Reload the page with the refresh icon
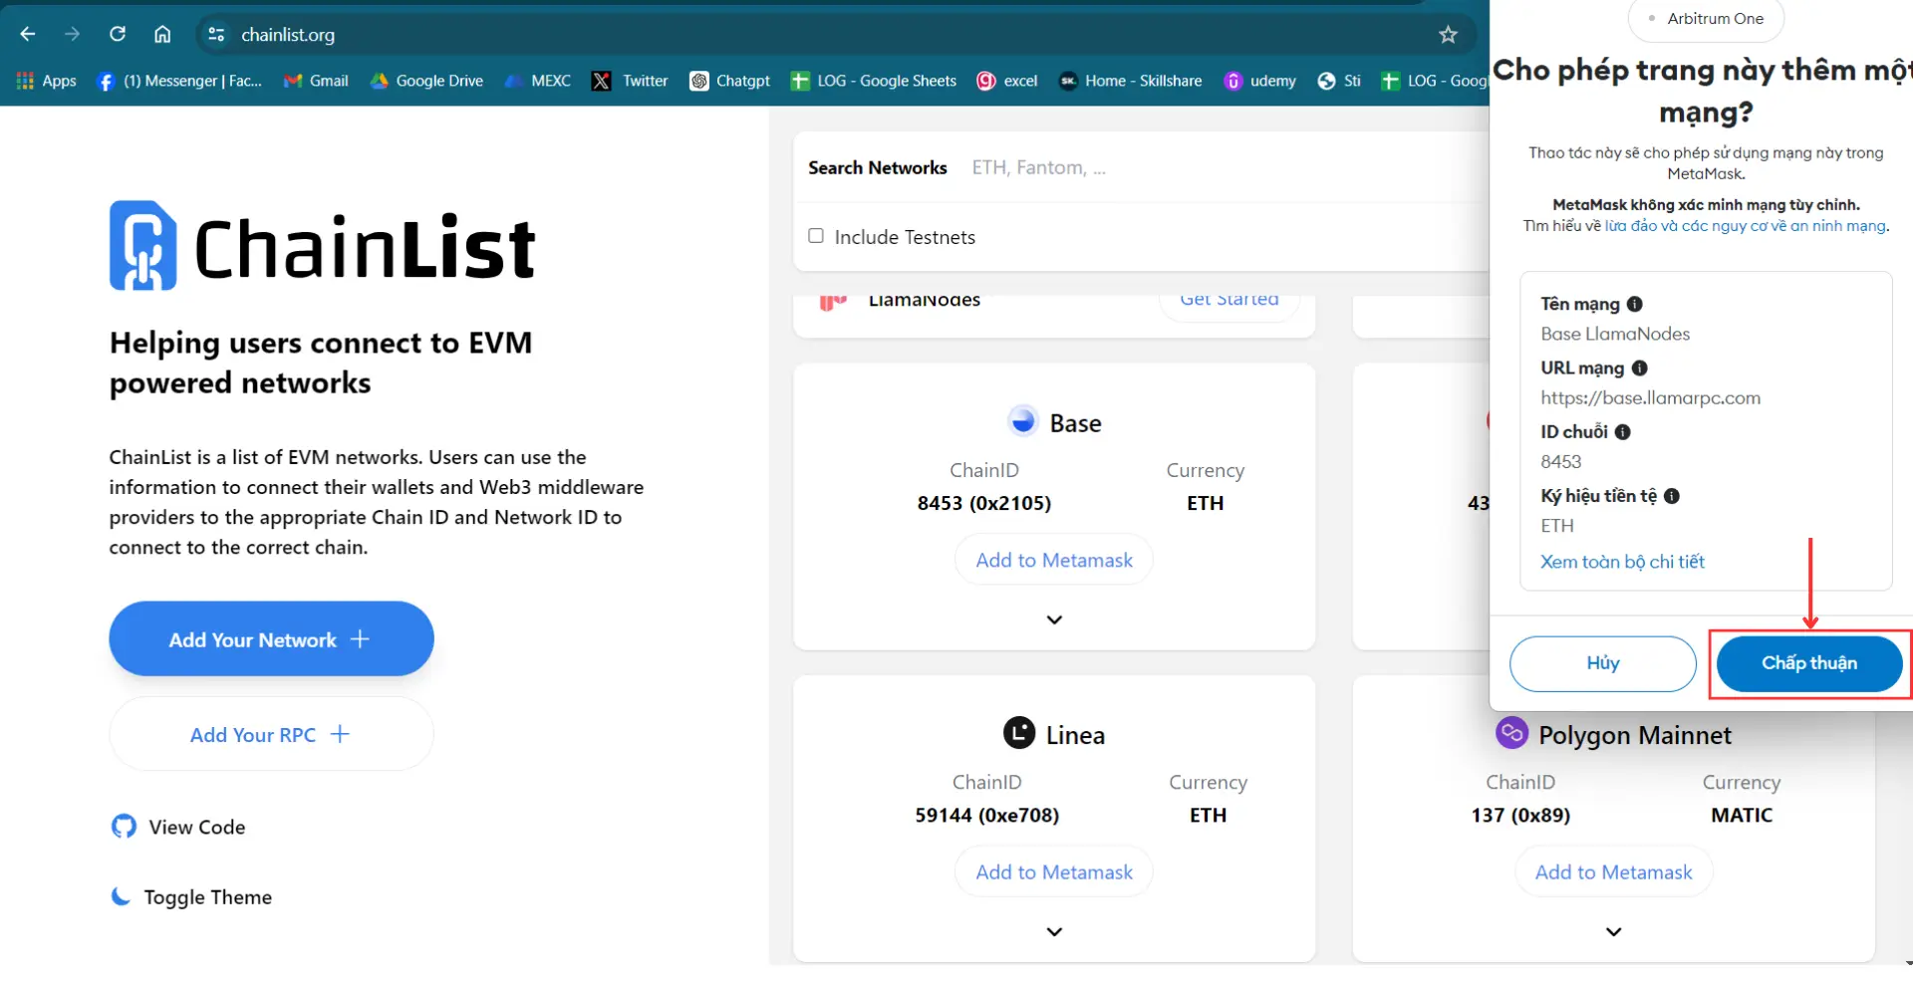 point(118,34)
